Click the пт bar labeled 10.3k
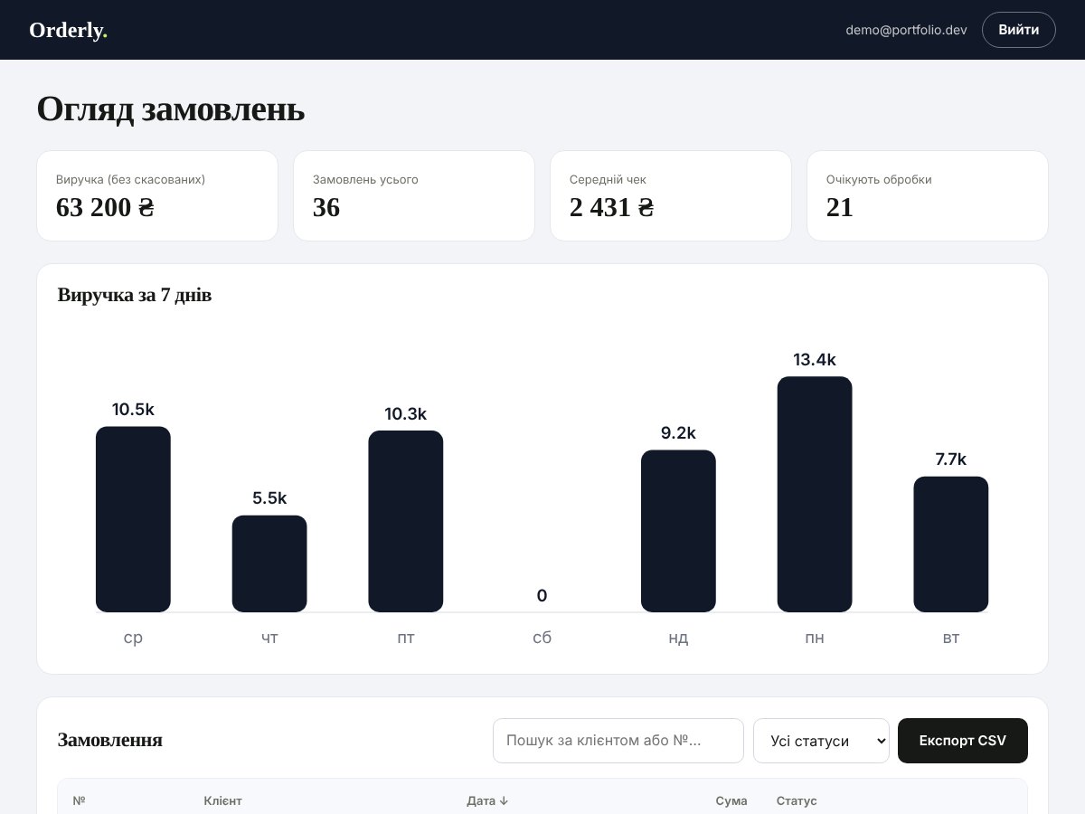This screenshot has width=1085, height=814. point(406,521)
